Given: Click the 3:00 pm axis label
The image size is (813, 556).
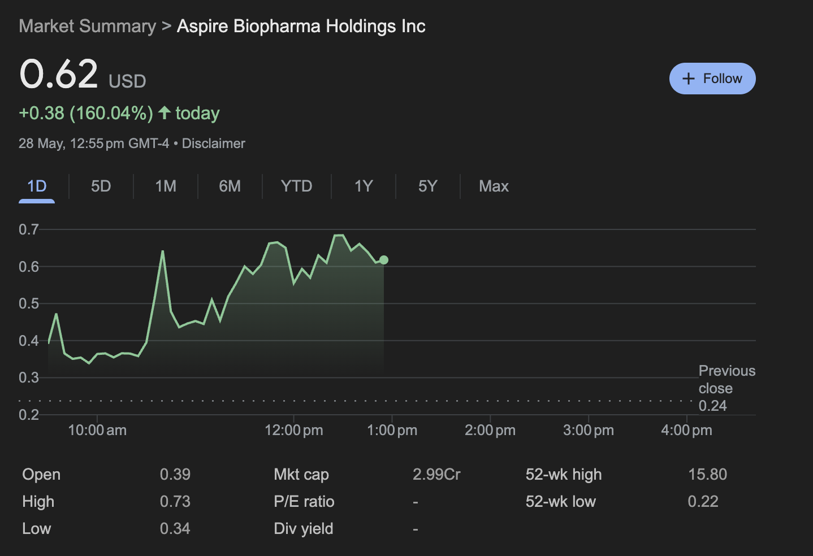Looking at the screenshot, I should coord(589,430).
